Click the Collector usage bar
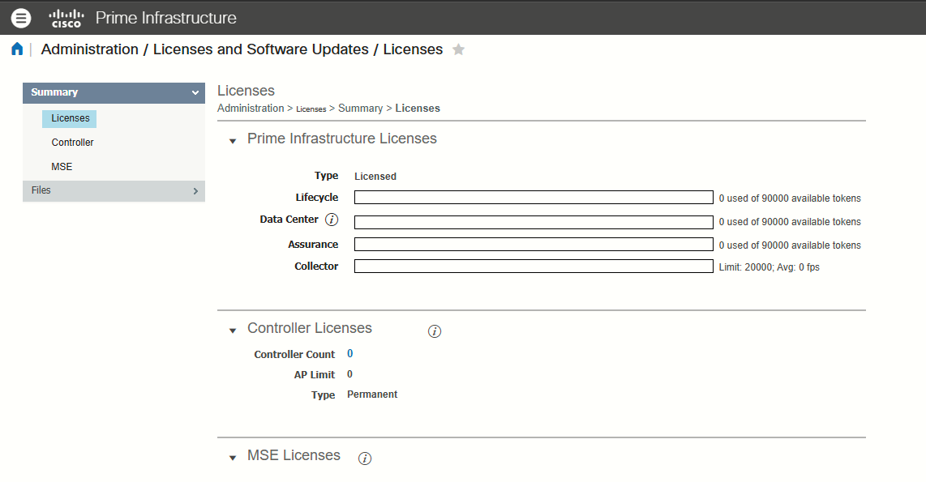 tap(534, 266)
